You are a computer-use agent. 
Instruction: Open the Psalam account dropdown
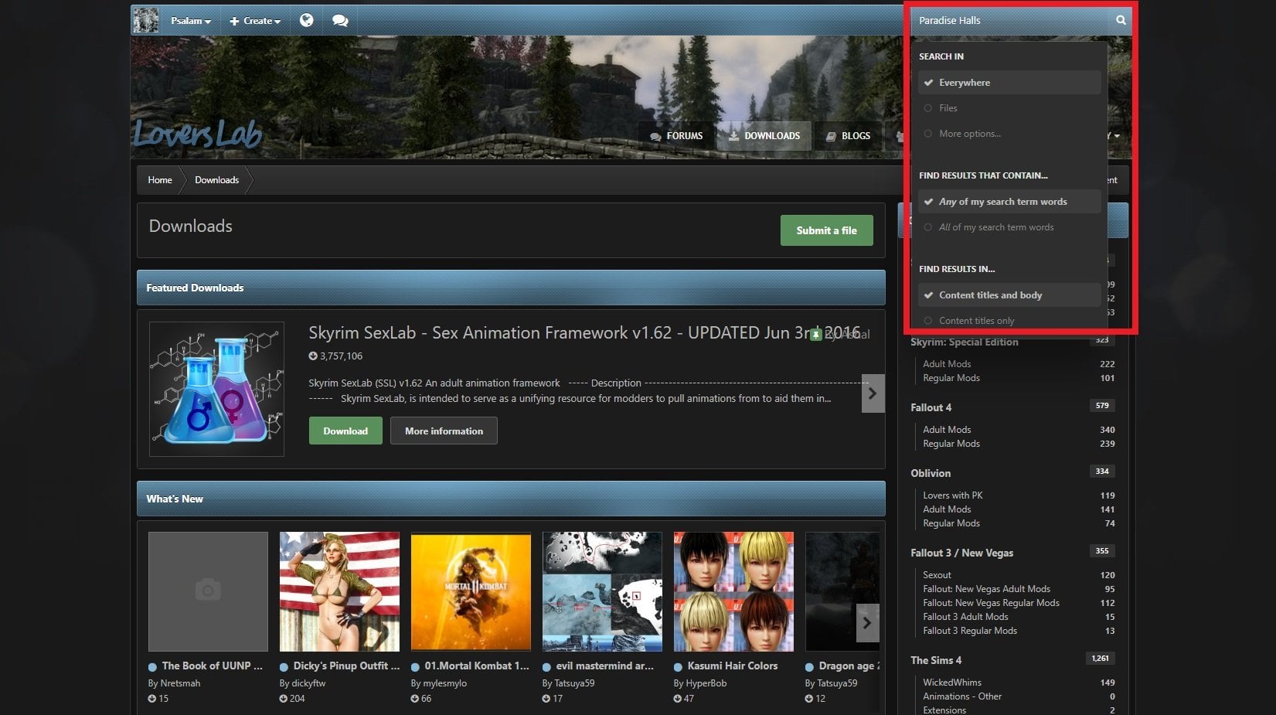pos(191,21)
